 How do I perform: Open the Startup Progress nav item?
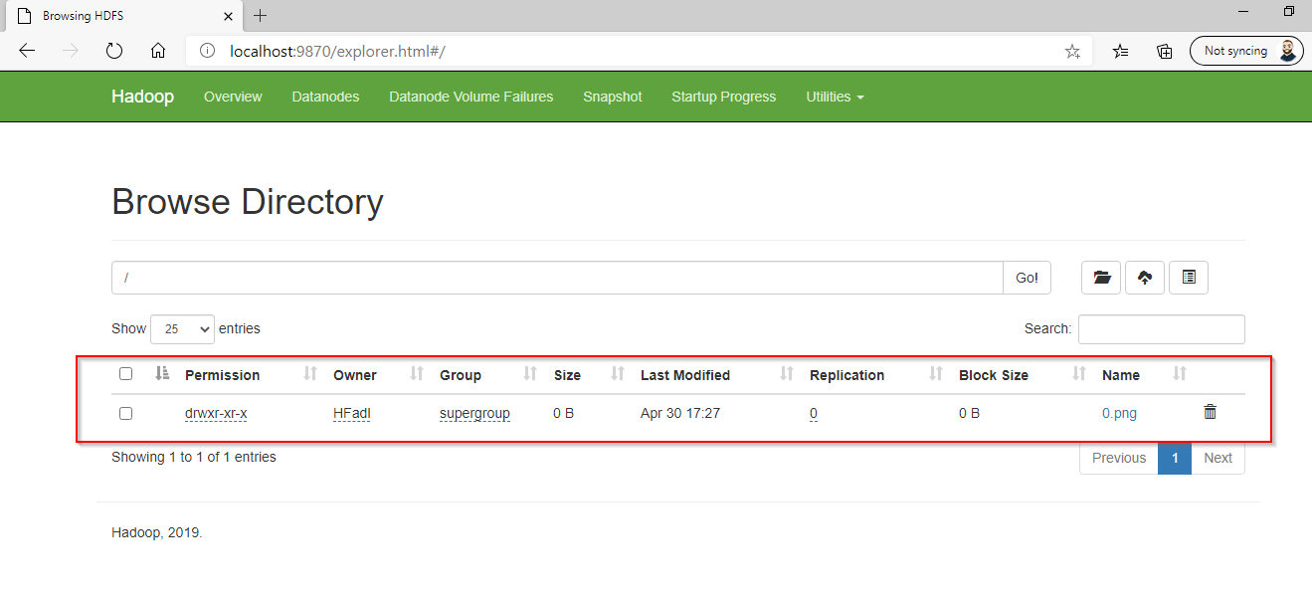[x=723, y=97]
